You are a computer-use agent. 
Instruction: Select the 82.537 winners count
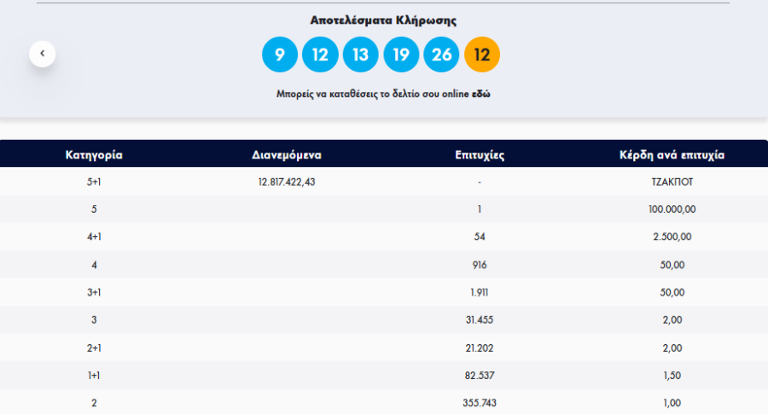coord(480,376)
